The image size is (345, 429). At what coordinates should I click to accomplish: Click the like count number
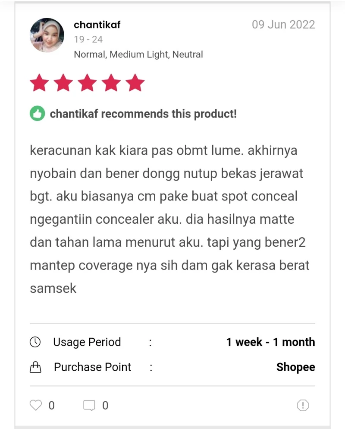click(x=52, y=406)
